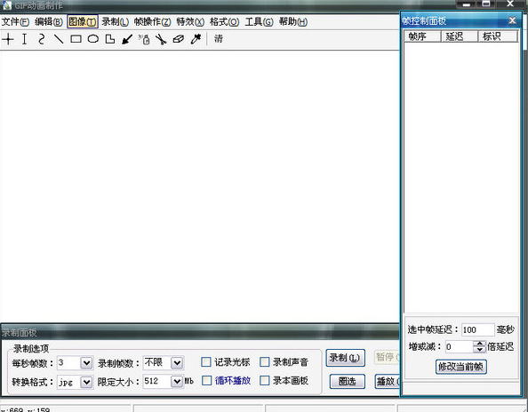This screenshot has height=412, width=528.
Task: Open the 编辑(B) menu
Action: click(x=49, y=22)
